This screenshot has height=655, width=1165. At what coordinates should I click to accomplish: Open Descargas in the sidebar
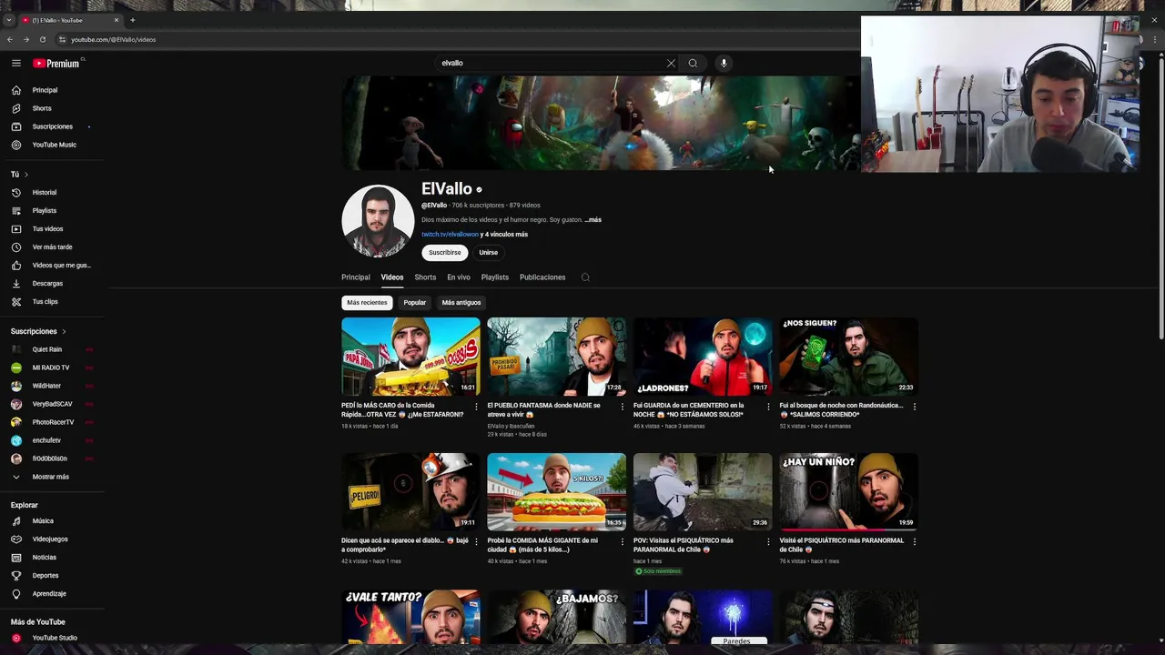point(47,283)
